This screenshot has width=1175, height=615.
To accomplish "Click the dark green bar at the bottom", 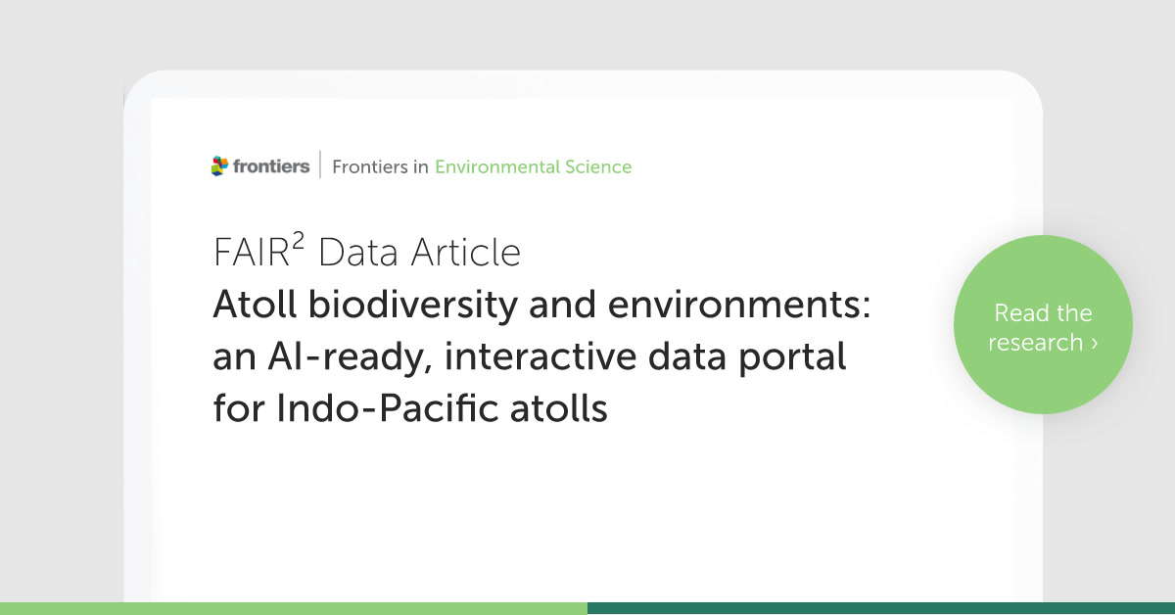I will coord(881,608).
